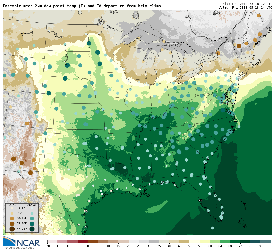
Task: Select colorbar swatch between 72 and 76
Action: pos(246,241)
